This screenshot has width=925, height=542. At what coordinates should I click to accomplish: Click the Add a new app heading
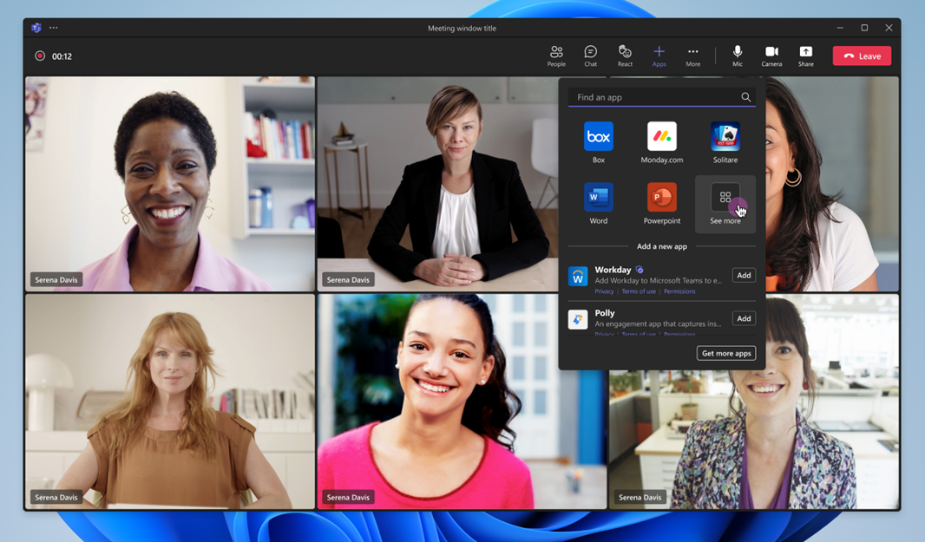click(x=662, y=246)
